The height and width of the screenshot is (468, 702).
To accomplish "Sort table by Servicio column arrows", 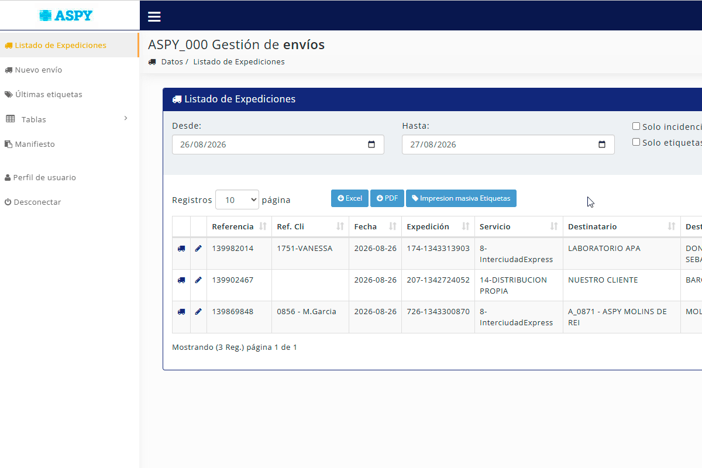I will click(x=555, y=226).
